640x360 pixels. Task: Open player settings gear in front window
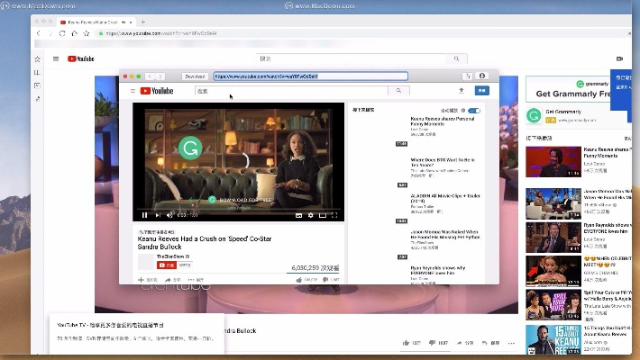[311, 215]
